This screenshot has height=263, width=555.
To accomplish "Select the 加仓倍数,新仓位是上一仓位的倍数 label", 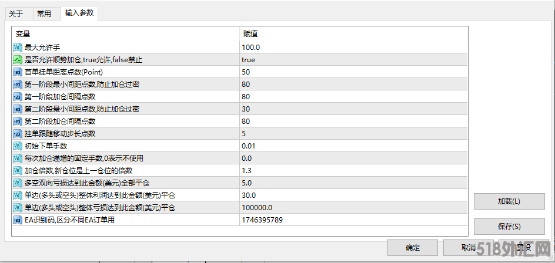I will pos(79,171).
